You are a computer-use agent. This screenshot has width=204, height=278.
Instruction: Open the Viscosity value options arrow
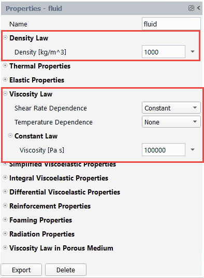point(193,150)
